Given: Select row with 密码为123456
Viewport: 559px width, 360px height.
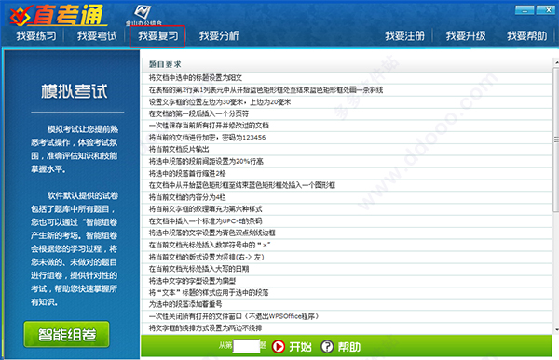Looking at the screenshot, I should 347,138.
